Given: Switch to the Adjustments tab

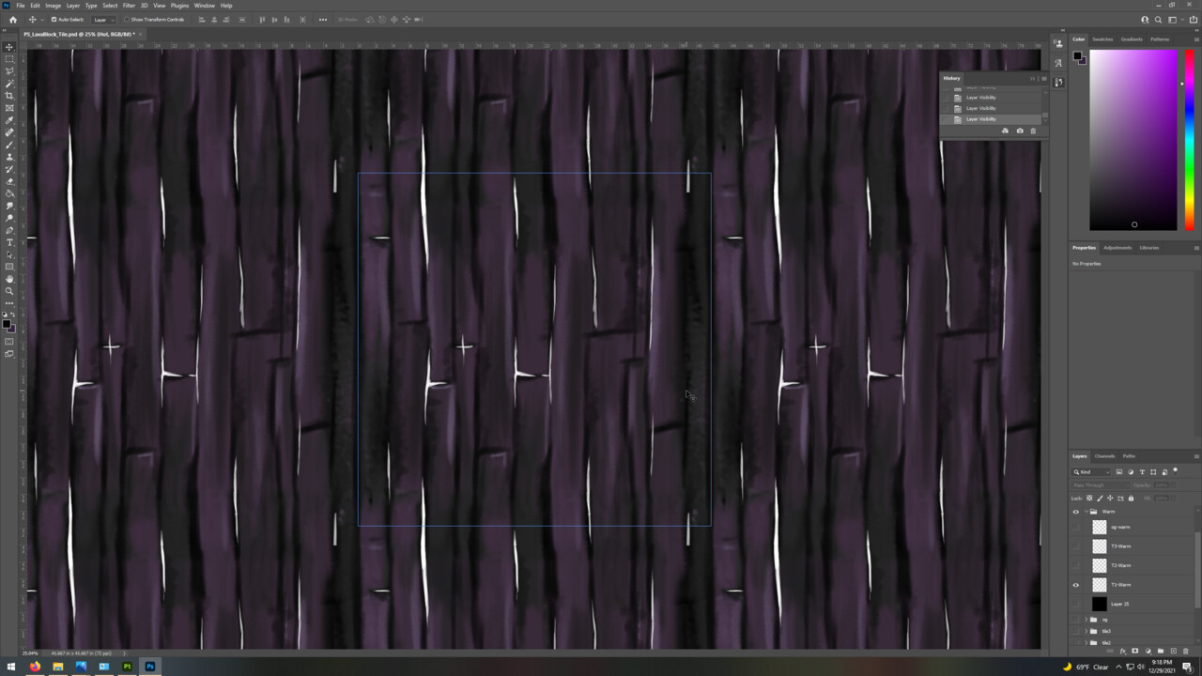Looking at the screenshot, I should tap(1117, 248).
